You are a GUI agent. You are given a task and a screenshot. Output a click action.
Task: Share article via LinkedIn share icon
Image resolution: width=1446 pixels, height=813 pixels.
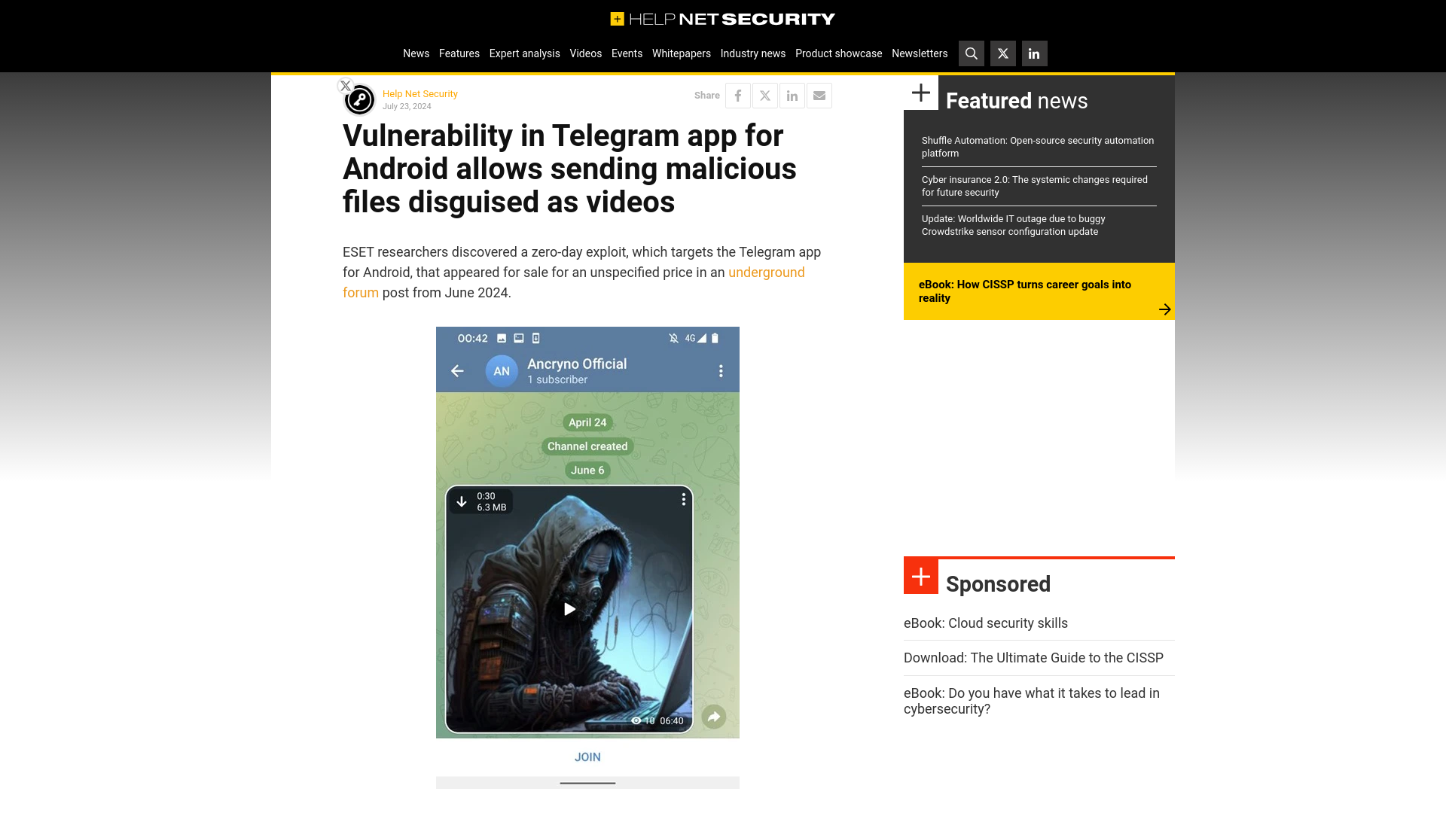(x=792, y=96)
